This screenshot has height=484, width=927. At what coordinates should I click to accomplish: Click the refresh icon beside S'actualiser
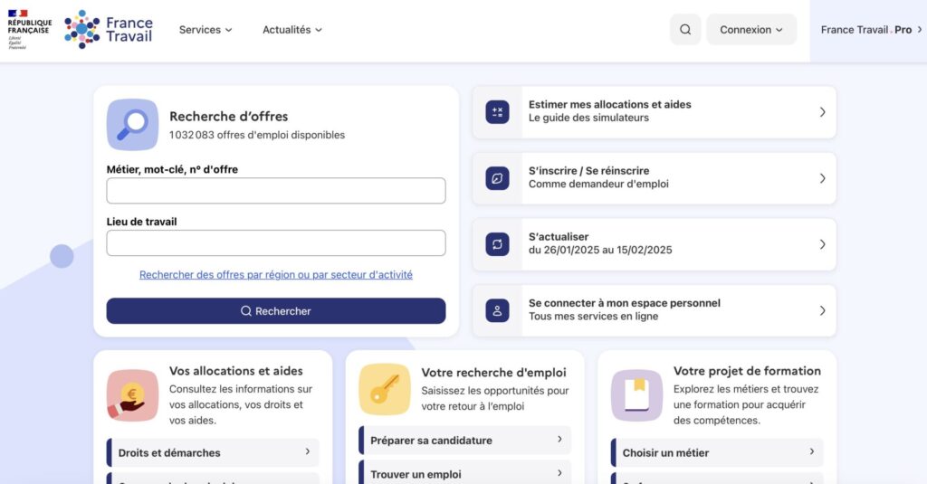[x=497, y=244]
